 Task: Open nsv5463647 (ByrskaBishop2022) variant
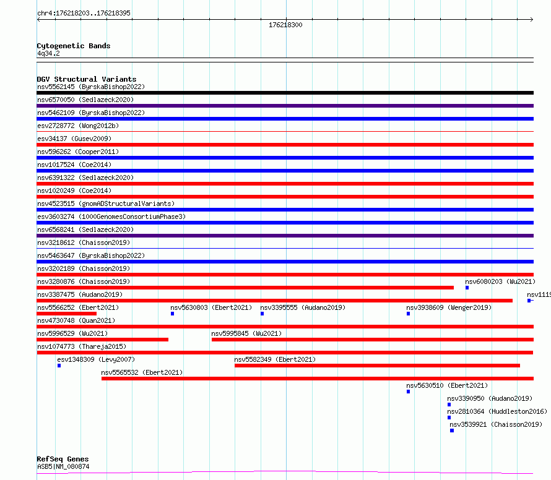[91, 255]
